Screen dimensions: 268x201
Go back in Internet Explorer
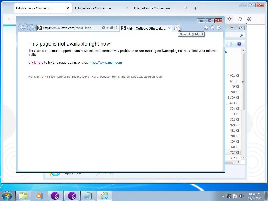pos(23,28)
